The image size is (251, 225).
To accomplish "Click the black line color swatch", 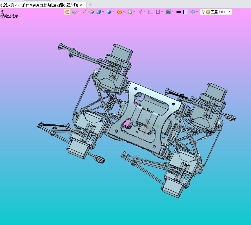I will (179, 12).
